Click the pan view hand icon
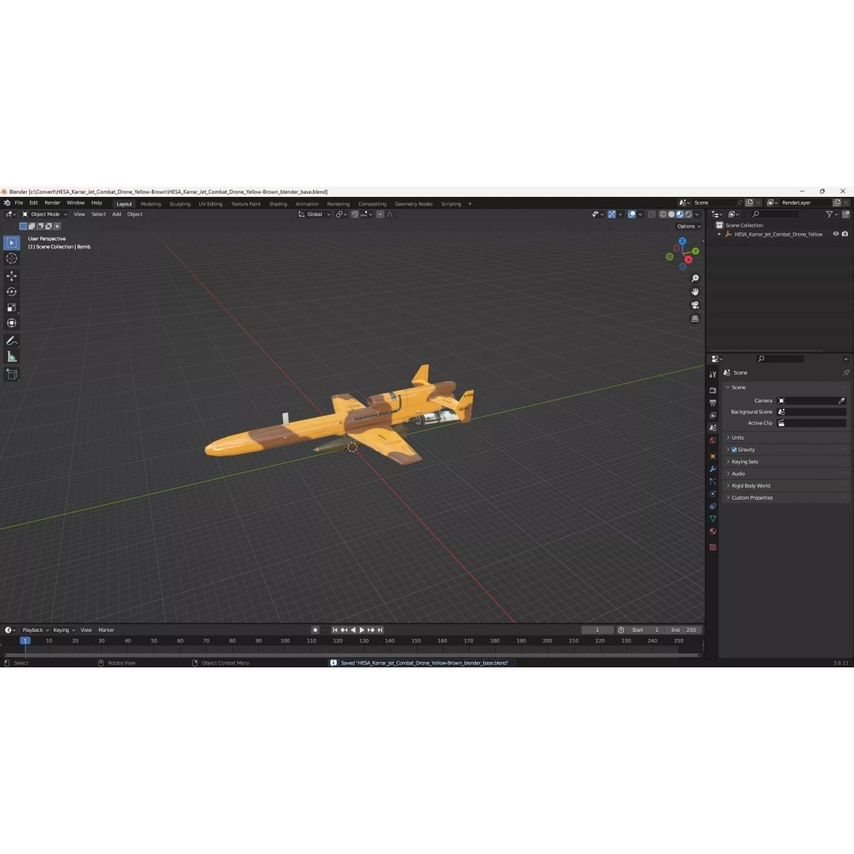 (695, 292)
